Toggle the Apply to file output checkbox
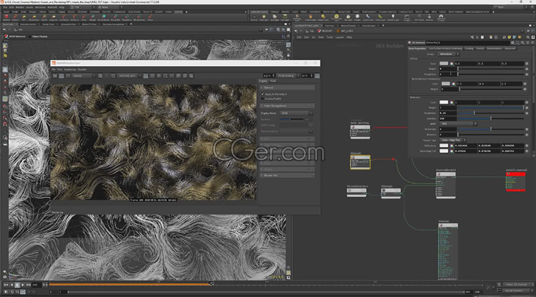This screenshot has height=297, width=536. coord(263,94)
